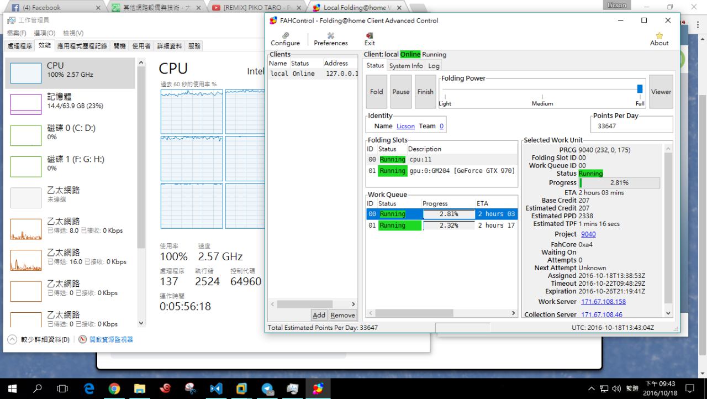Close the PIKO TARO YouTube tab

pos(299,8)
